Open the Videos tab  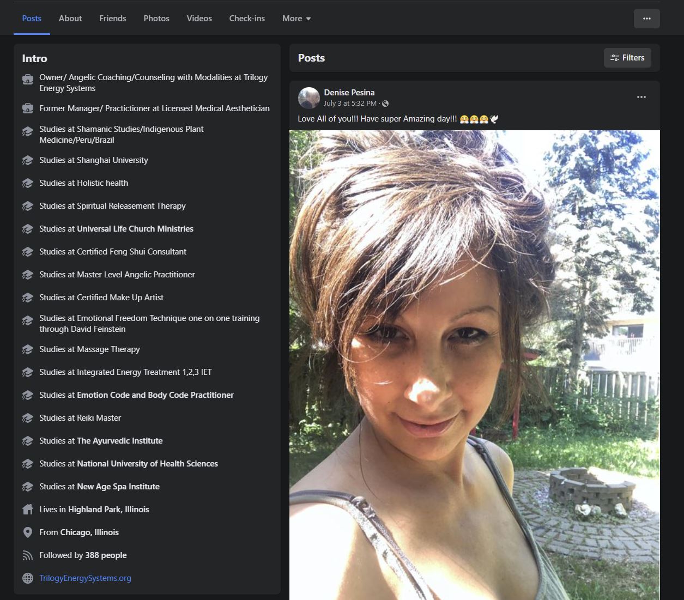coord(199,19)
